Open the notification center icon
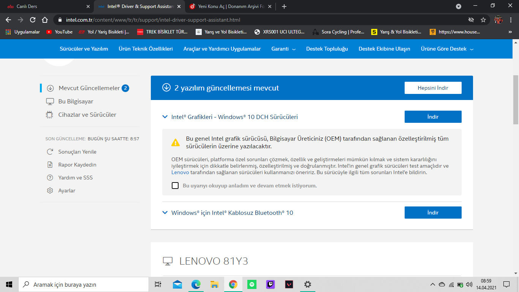The width and height of the screenshot is (519, 292). pyautogui.click(x=506, y=284)
